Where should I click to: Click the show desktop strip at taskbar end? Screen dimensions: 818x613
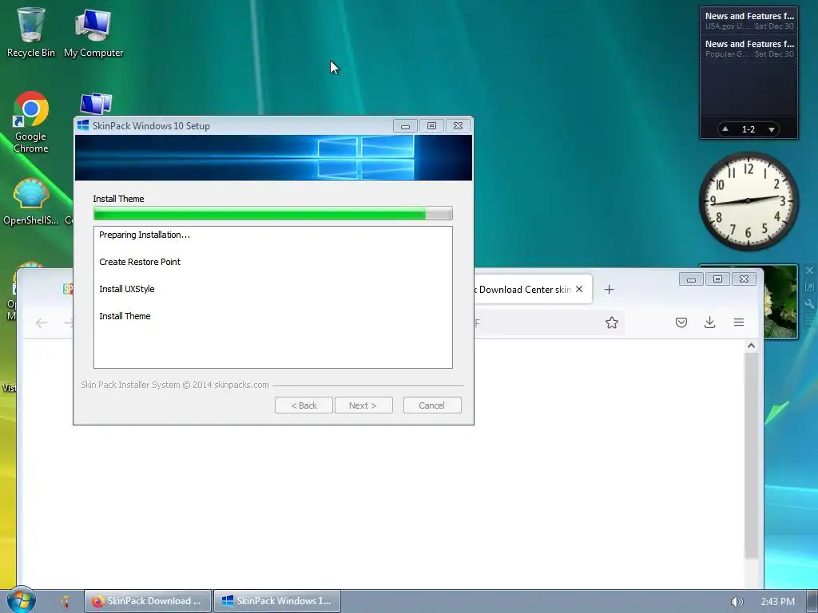click(x=812, y=602)
